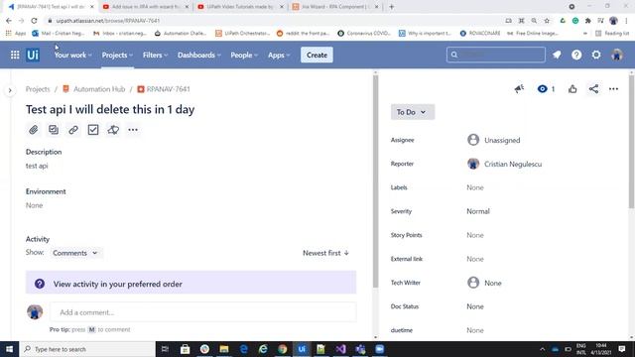Open the Apps dropdown menu
This screenshot has width=635, height=357.
tap(279, 55)
